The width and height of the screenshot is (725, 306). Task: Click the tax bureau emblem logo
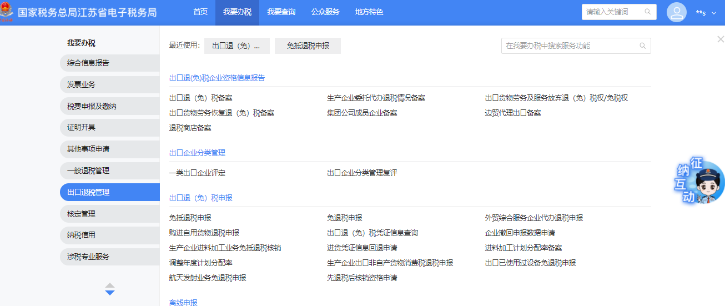click(x=7, y=12)
